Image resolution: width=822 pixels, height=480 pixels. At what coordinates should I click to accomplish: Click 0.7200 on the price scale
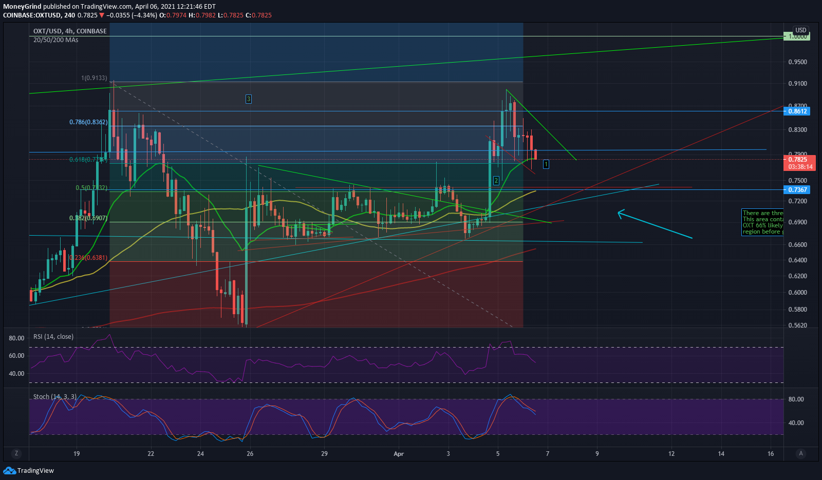point(797,201)
